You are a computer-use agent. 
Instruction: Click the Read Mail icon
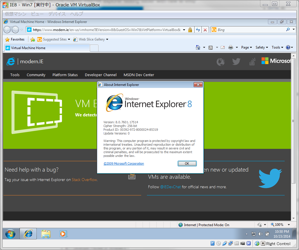[x=223, y=47]
